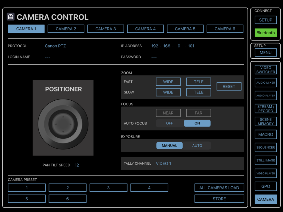The width and height of the screenshot is (283, 212).
Task: Tilt camera up with positioner arrow
Action: tap(63, 116)
